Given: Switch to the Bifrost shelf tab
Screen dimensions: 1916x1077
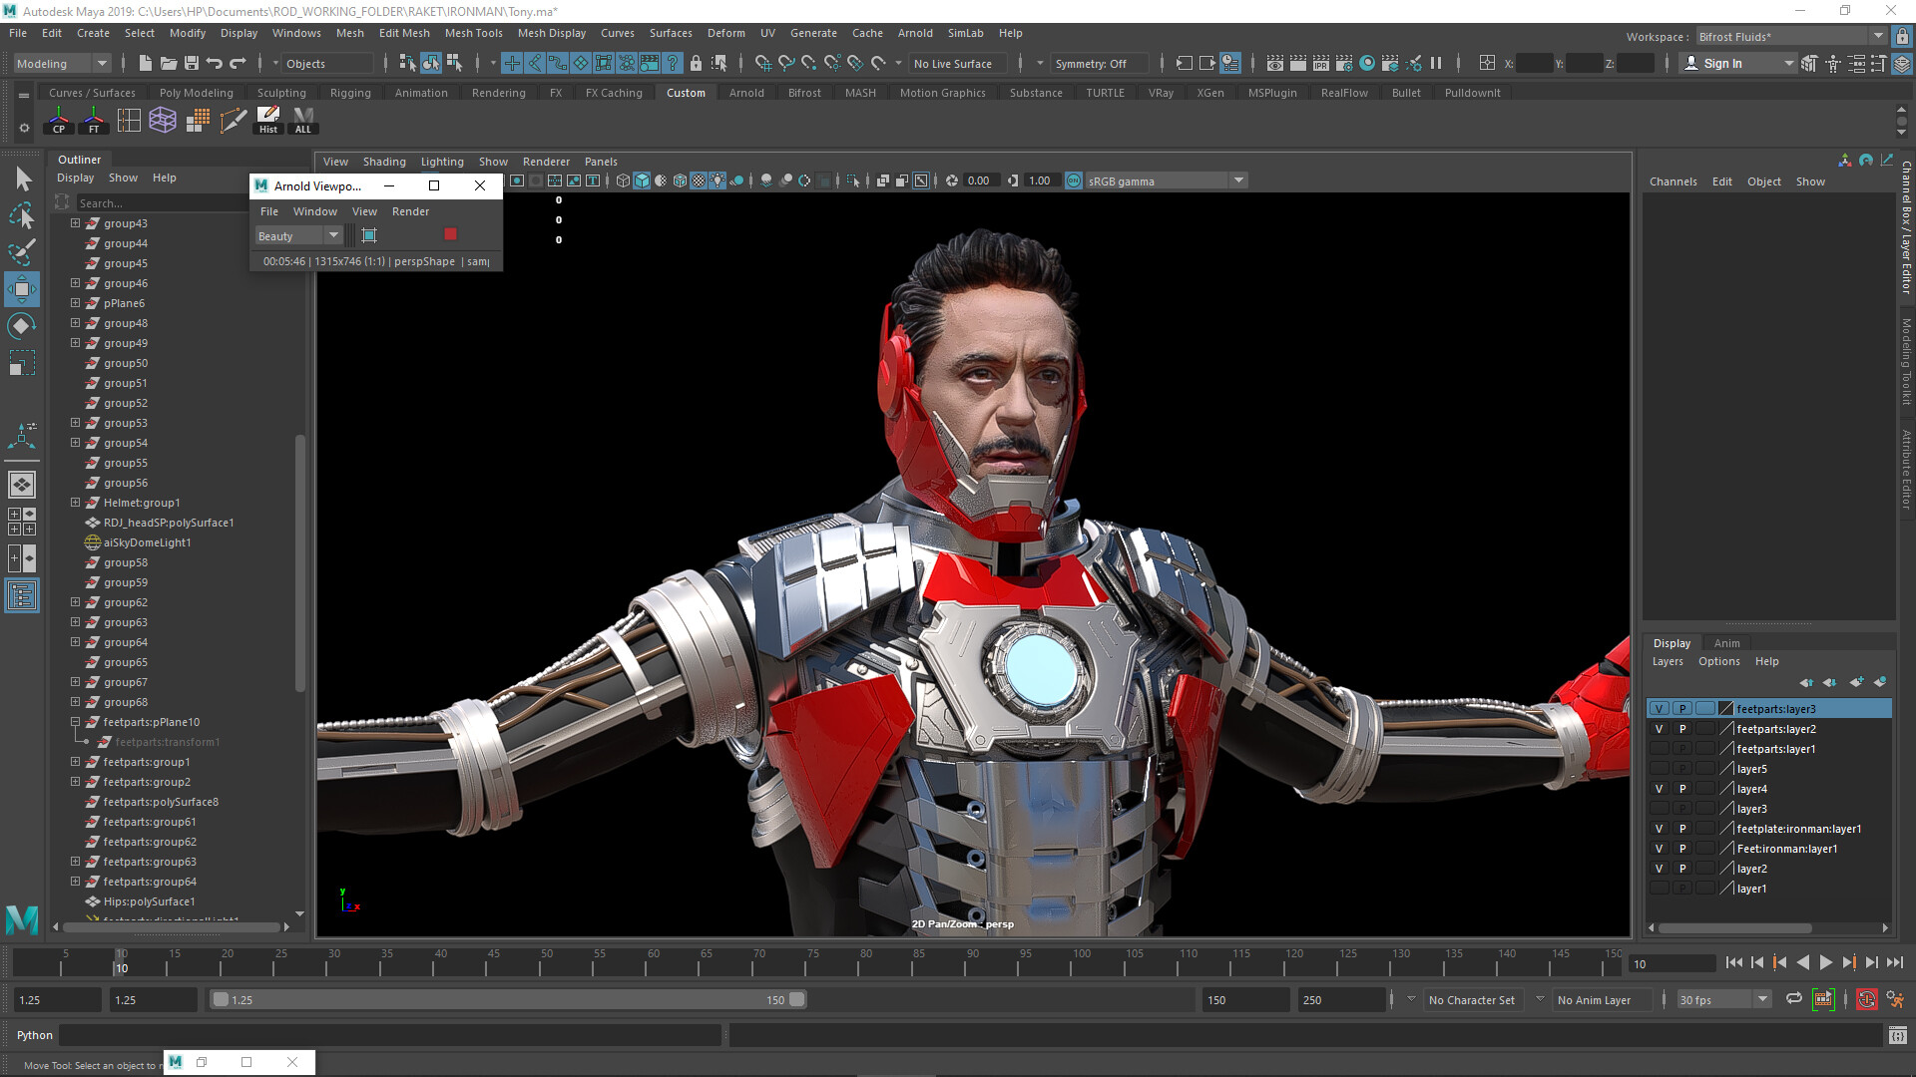Looking at the screenshot, I should click(804, 92).
